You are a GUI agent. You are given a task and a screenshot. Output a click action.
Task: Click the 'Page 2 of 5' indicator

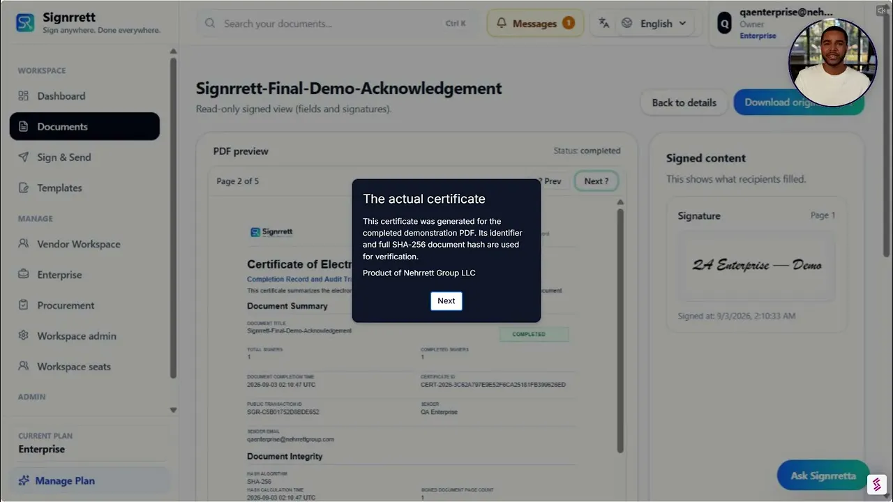(238, 181)
